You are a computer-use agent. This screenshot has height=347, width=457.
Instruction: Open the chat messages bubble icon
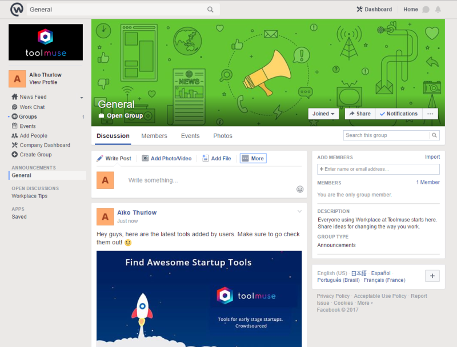coord(426,10)
